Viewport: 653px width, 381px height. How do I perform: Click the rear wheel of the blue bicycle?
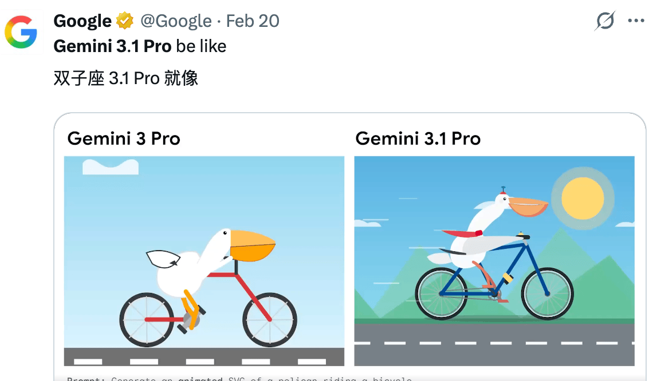[x=441, y=293]
